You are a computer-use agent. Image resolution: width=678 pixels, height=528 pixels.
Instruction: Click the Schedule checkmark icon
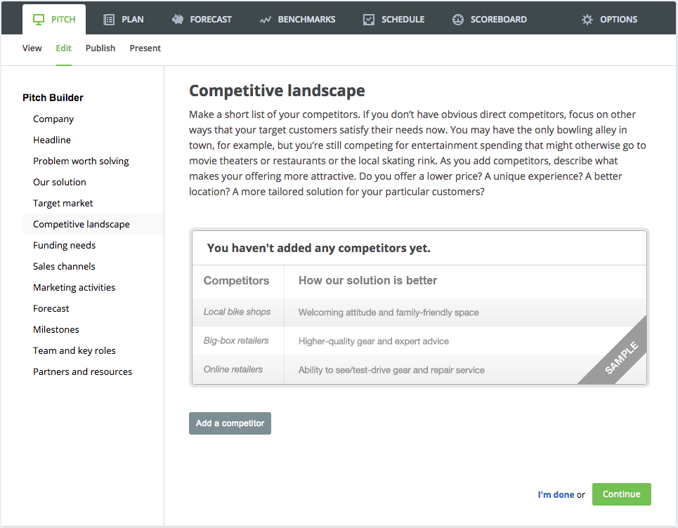tap(369, 20)
